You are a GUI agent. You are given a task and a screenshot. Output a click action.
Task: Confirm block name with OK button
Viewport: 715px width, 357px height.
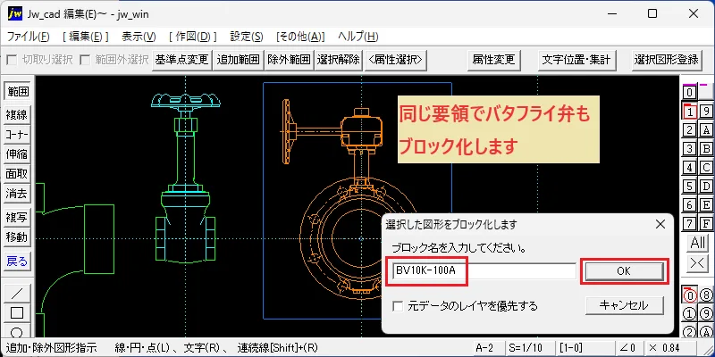point(623,271)
